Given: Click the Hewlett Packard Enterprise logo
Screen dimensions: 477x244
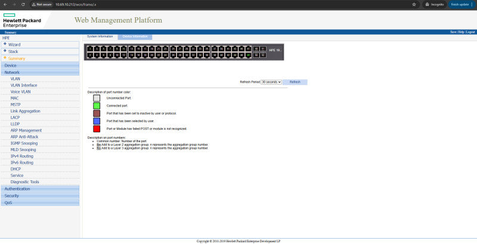Looking at the screenshot, I should pos(22,20).
